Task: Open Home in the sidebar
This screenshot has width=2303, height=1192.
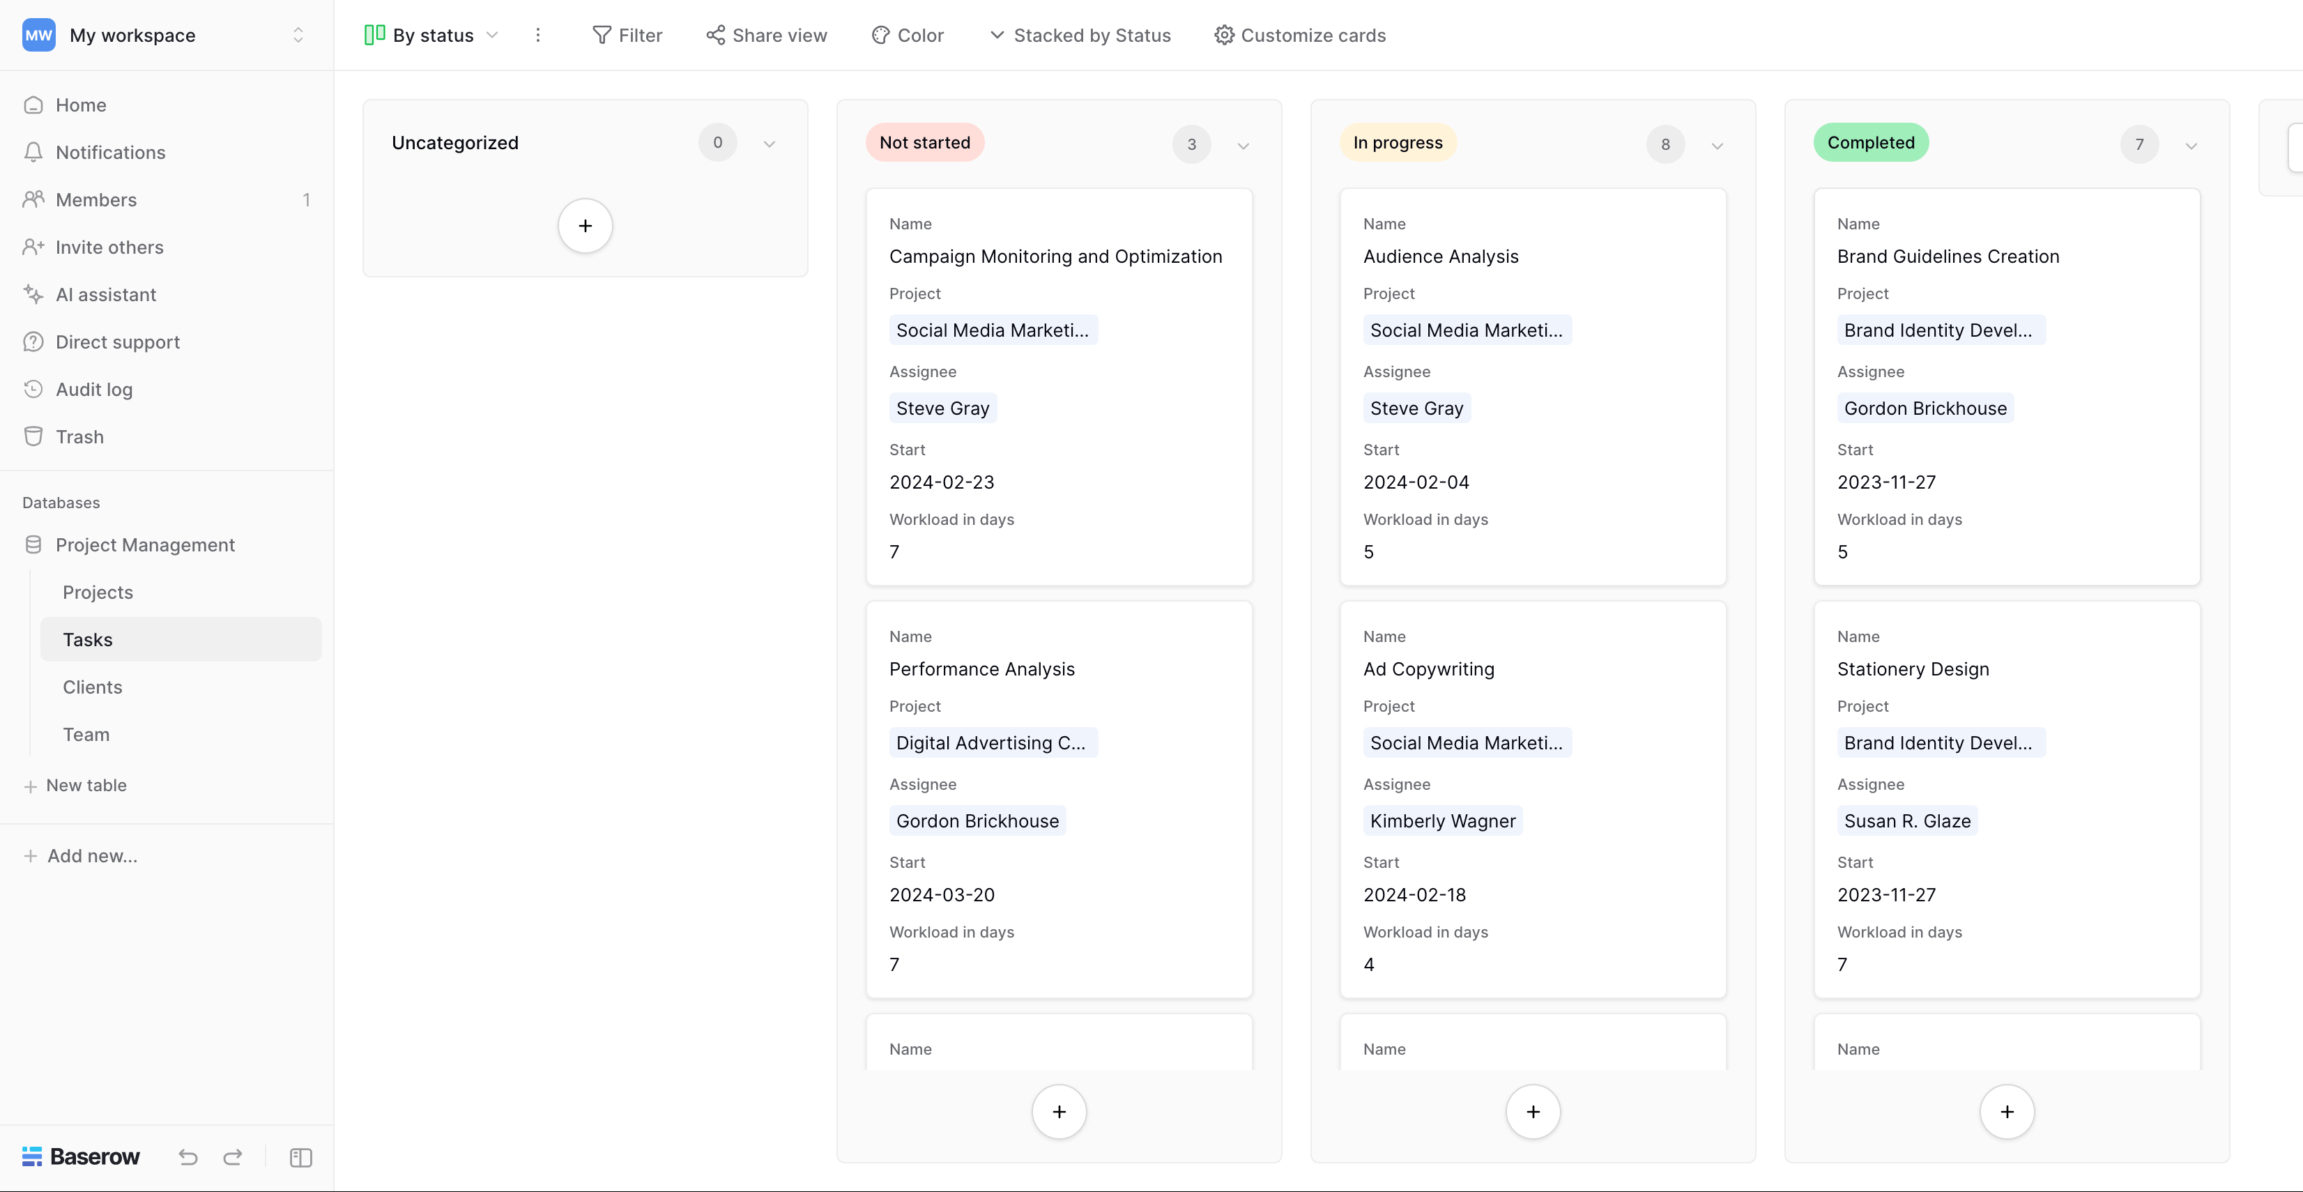Action: [x=80, y=105]
